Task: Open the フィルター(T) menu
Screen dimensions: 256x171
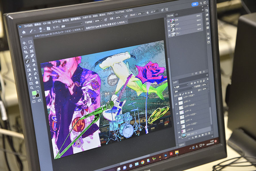Action: tap(86, 17)
